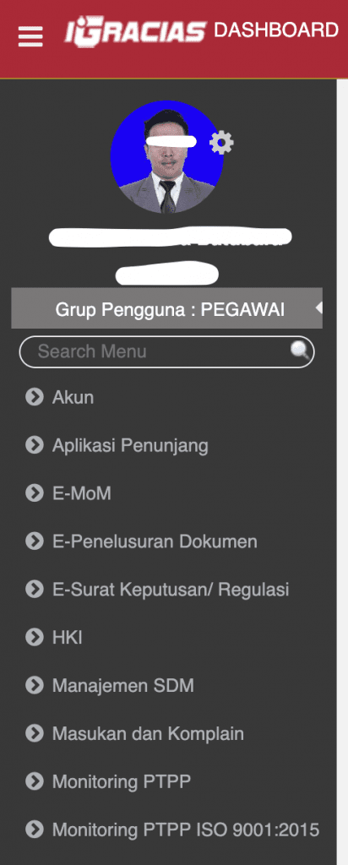Click the Grup Pengguna : PEGAWAI bar

click(166, 308)
